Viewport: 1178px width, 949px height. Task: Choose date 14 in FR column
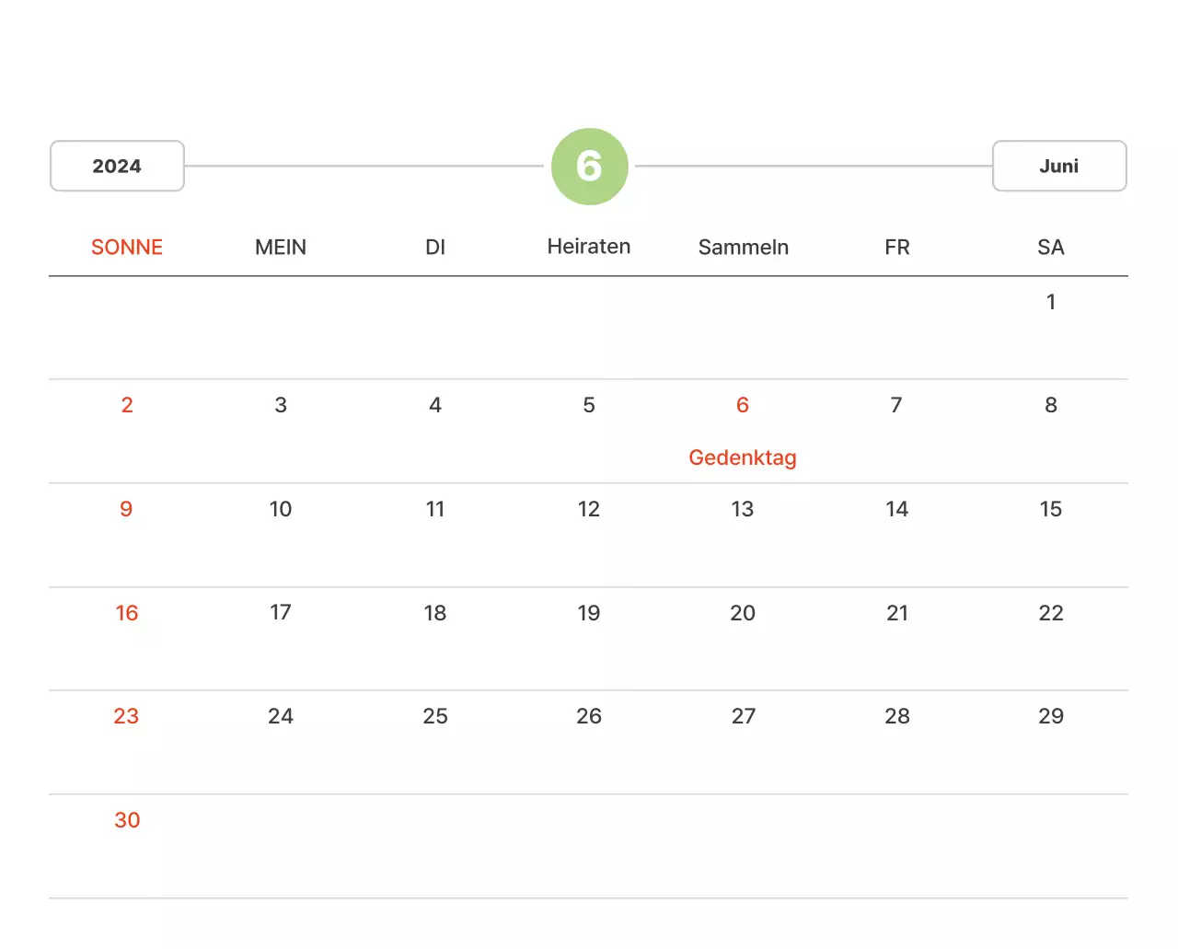tap(897, 509)
